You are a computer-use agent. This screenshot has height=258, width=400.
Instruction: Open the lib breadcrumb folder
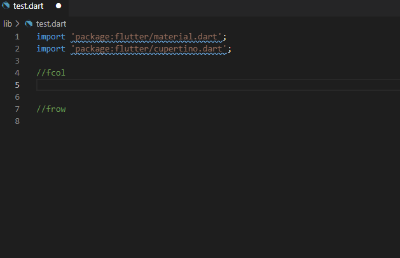(x=8, y=24)
